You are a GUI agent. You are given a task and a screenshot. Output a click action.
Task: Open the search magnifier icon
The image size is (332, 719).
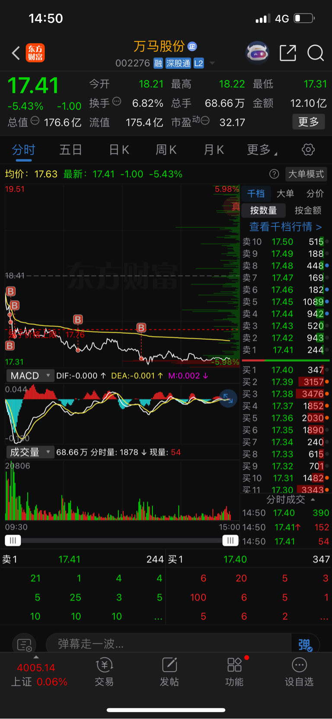316,53
